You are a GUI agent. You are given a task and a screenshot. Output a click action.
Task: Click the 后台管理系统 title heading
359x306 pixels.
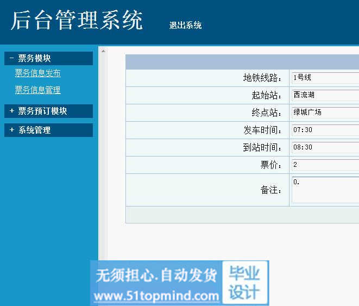77,21
